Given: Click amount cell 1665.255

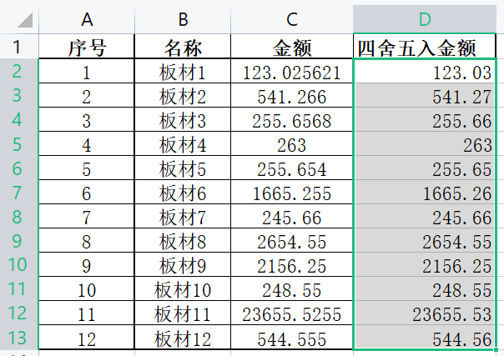Looking at the screenshot, I should point(292,193).
